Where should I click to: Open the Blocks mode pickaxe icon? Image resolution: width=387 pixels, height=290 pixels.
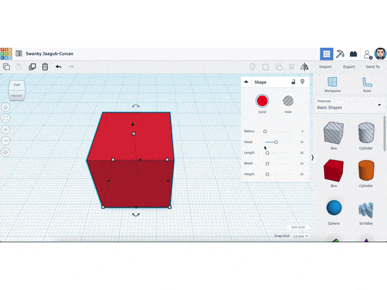tap(340, 54)
